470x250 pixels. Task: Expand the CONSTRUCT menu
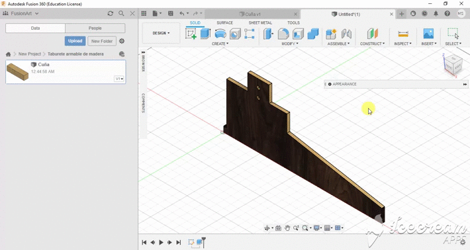372,44
